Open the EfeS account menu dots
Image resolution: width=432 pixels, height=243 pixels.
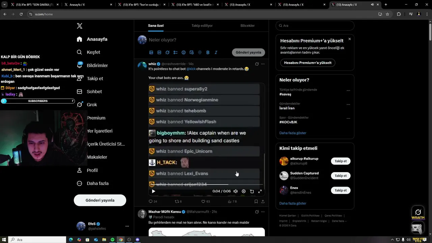pos(127,226)
